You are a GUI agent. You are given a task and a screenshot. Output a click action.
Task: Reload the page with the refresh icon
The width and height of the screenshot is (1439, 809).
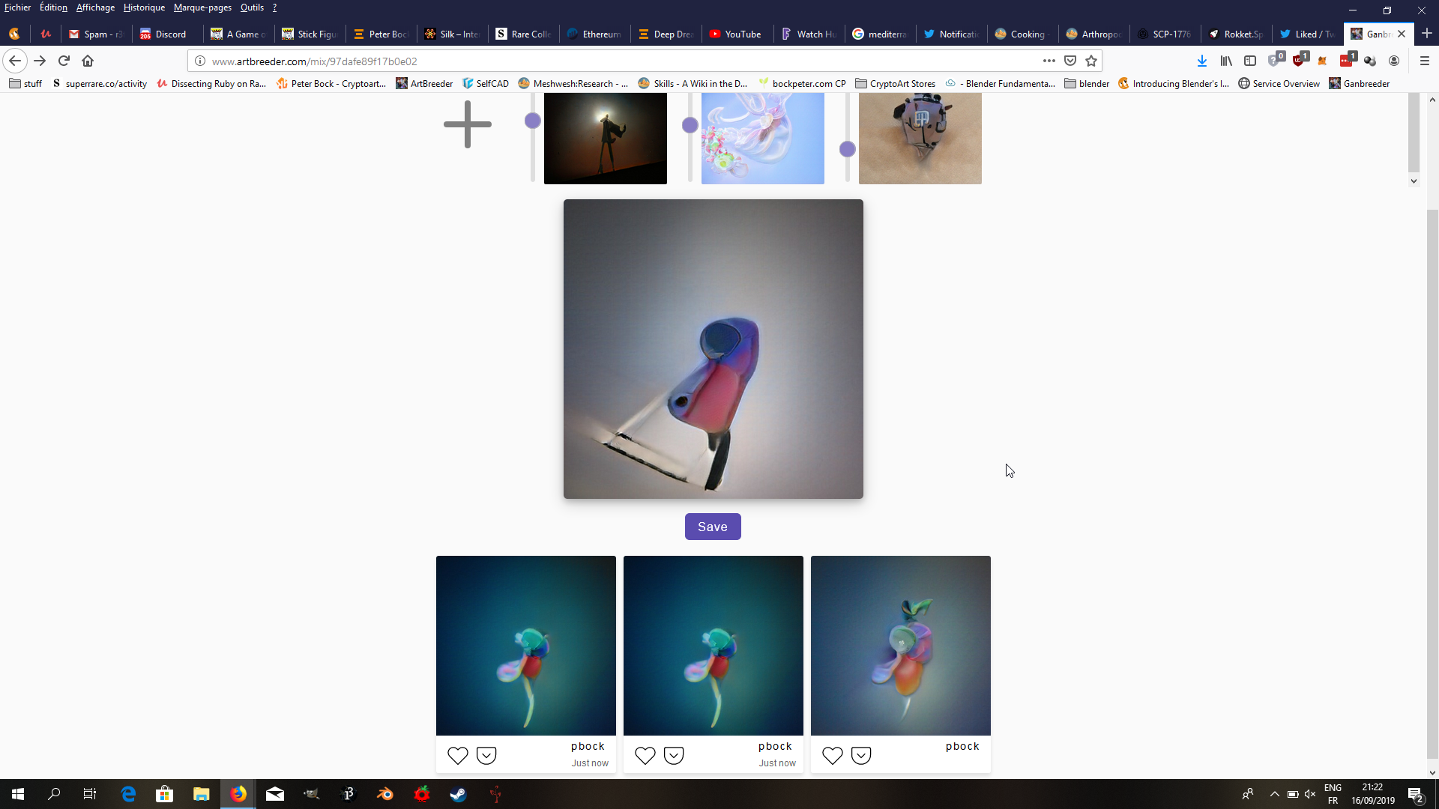pyautogui.click(x=64, y=61)
